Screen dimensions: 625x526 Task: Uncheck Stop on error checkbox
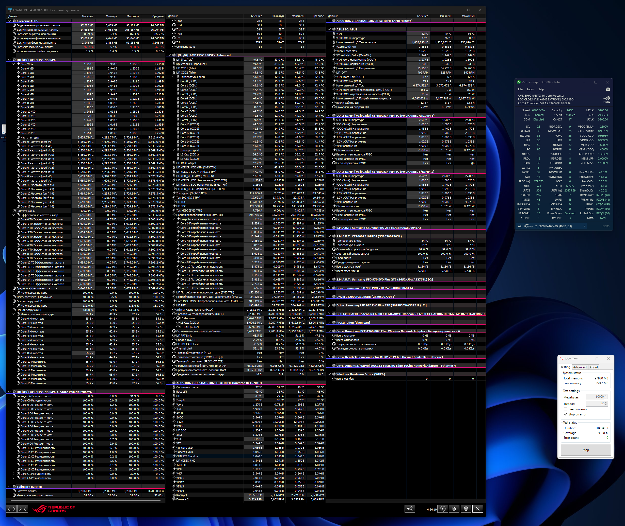point(566,414)
